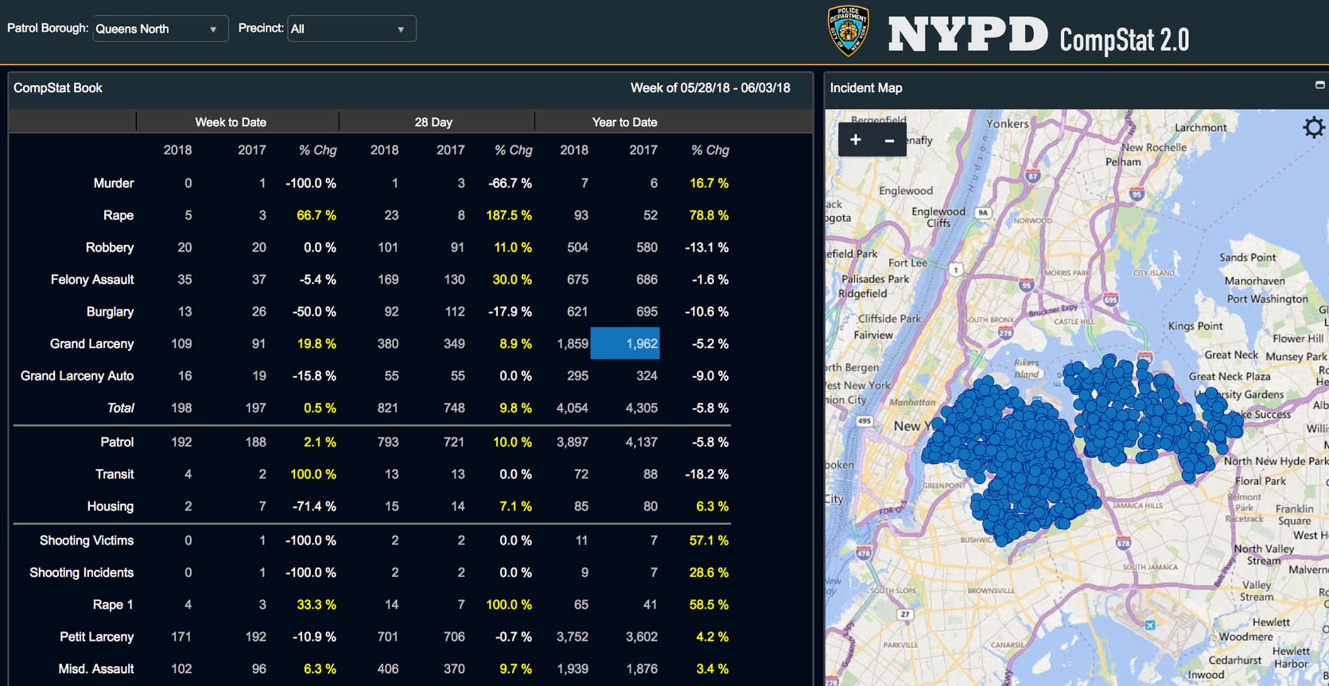Click the Grand Larceny row label
This screenshot has height=686, width=1329.
tap(92, 344)
